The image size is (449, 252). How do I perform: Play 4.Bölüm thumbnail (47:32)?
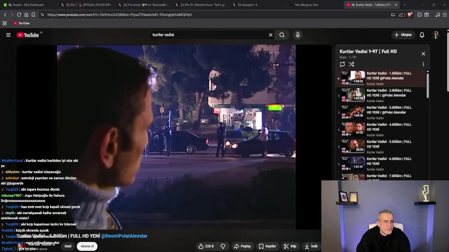point(353,129)
